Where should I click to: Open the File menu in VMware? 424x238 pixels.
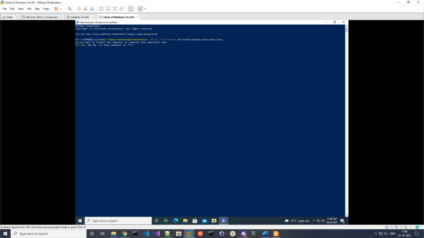[5, 9]
